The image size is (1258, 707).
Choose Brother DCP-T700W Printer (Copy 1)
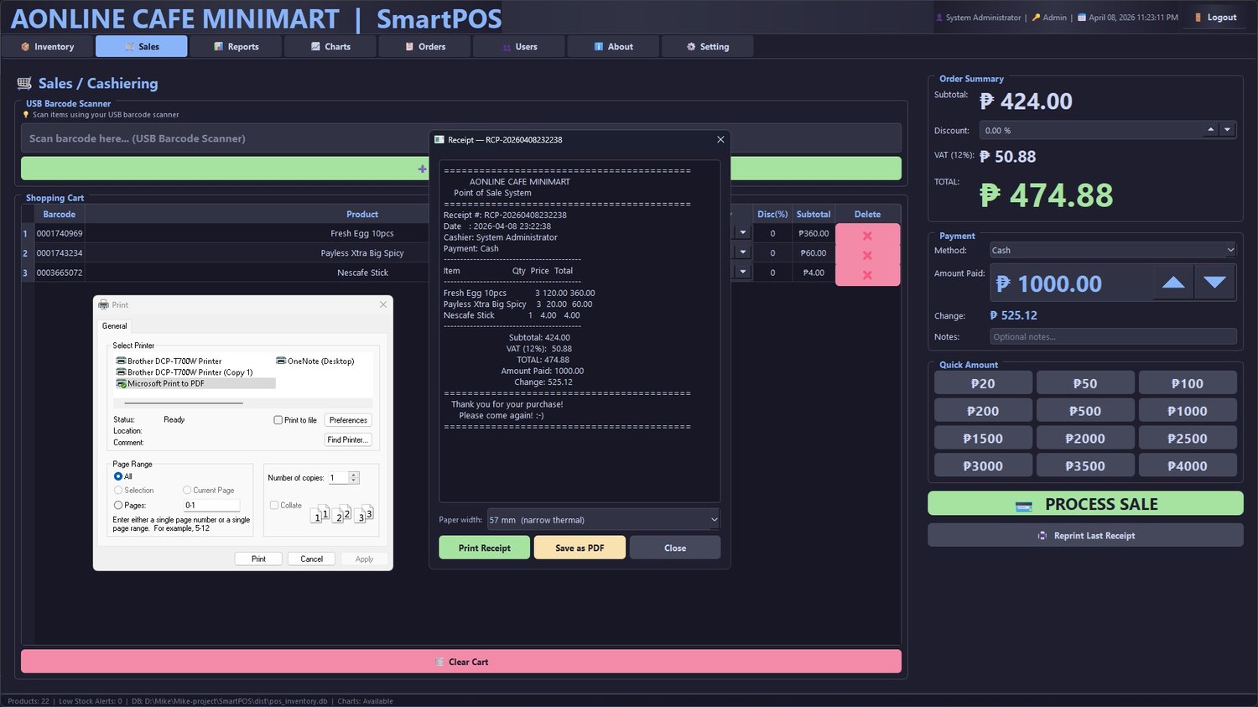[x=184, y=372]
